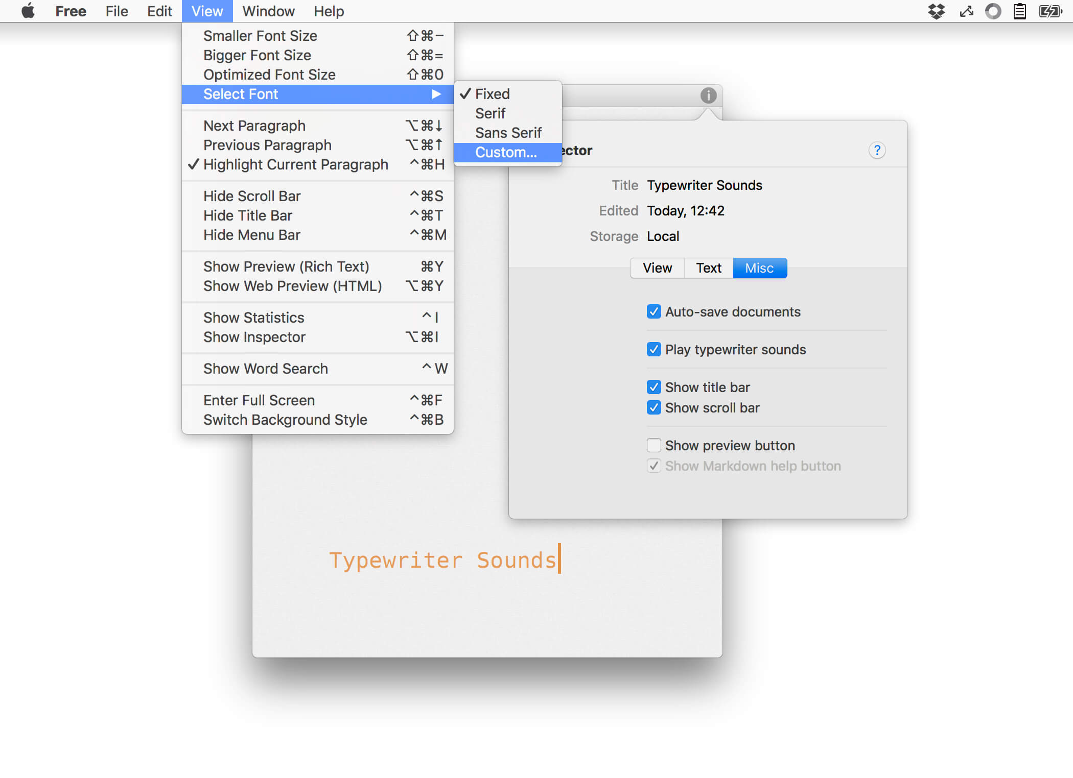Select Custom font option from submenu
The height and width of the screenshot is (778, 1073).
click(506, 152)
